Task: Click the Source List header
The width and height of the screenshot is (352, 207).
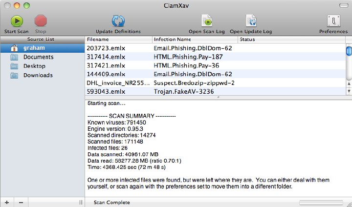Action: (43, 40)
